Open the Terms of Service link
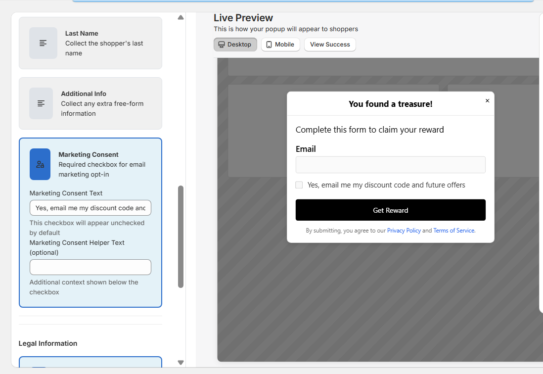543x374 pixels. coord(453,230)
